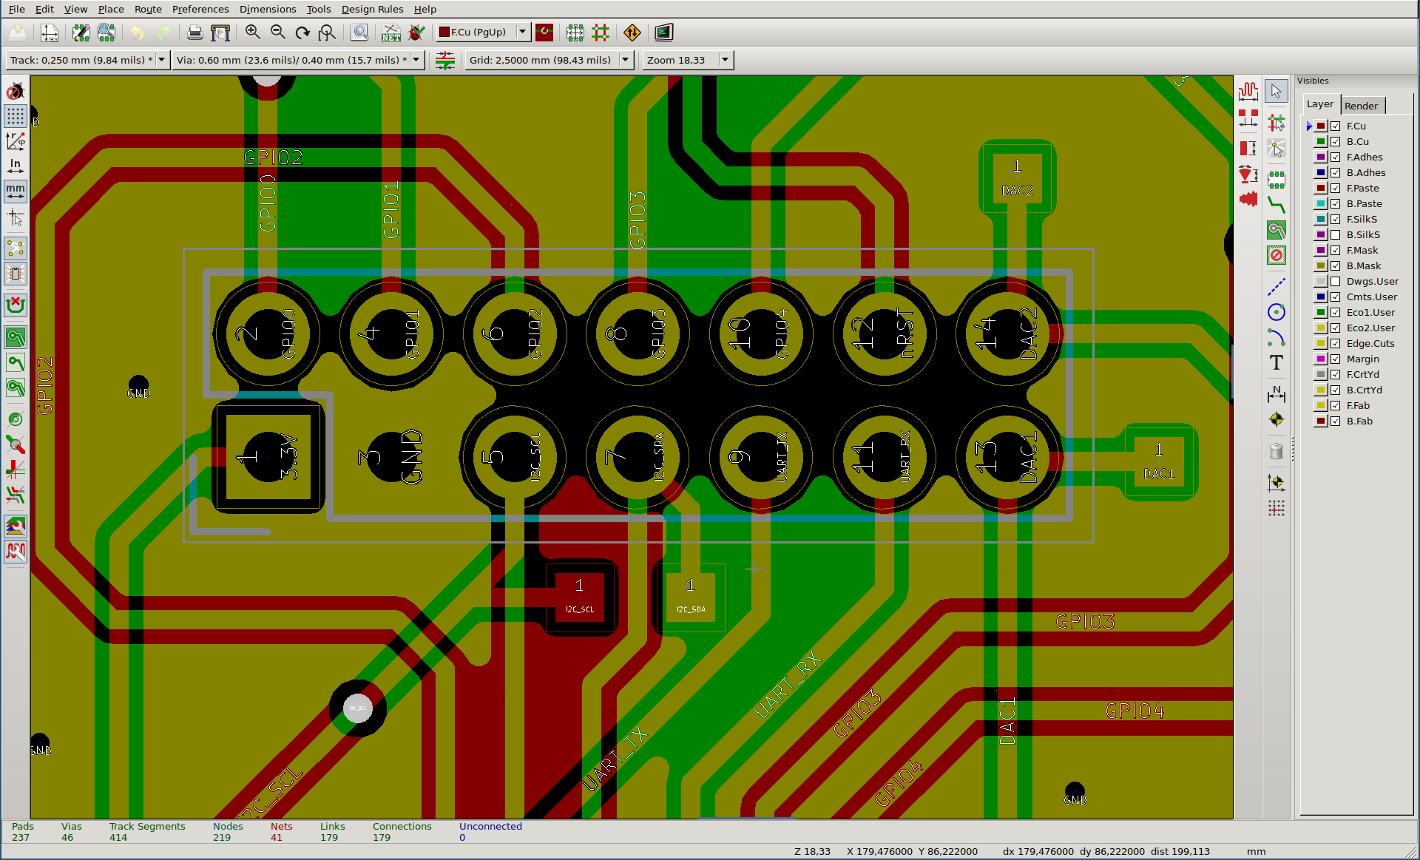Viewport: 1420px width, 860px height.
Task: Open the Track width dropdown
Action: (161, 60)
